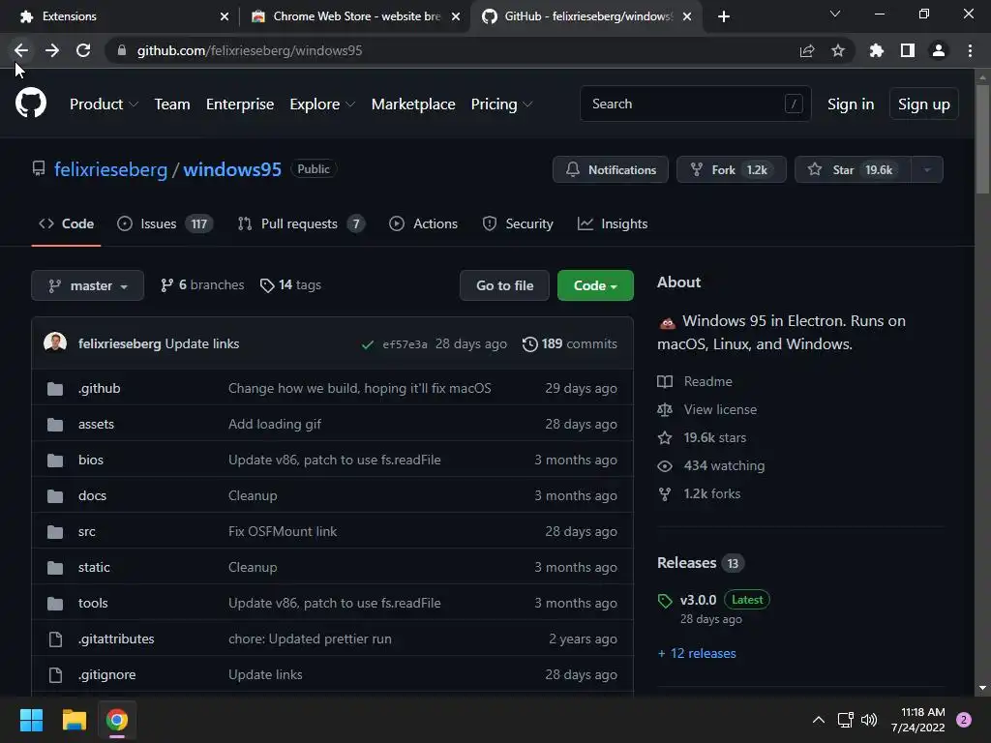Click the share page icon in address bar

click(x=807, y=50)
